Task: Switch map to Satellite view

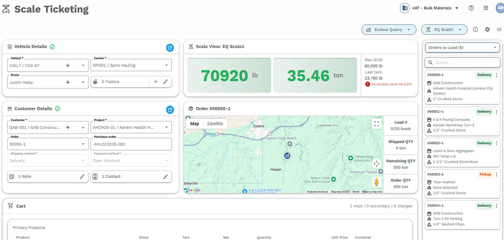Action: [215, 124]
